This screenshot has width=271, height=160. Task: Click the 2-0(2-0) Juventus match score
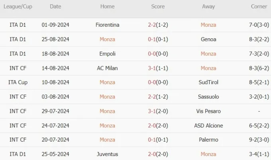(158, 154)
